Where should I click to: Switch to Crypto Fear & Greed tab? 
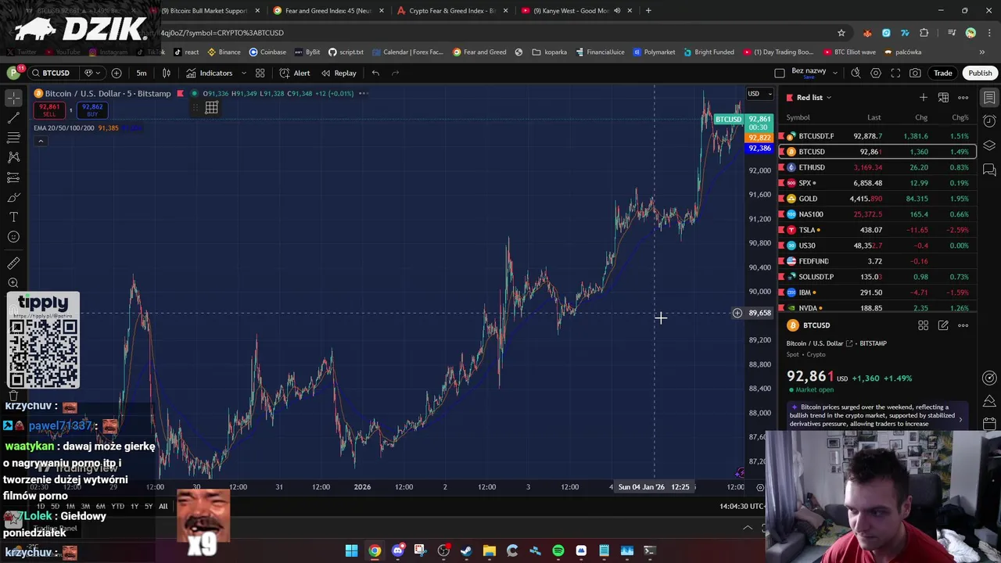(452, 11)
